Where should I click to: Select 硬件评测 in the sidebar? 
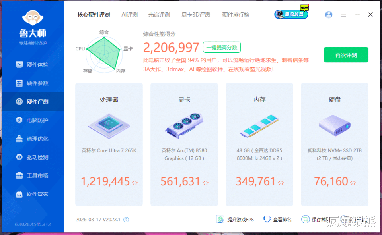[33, 102]
